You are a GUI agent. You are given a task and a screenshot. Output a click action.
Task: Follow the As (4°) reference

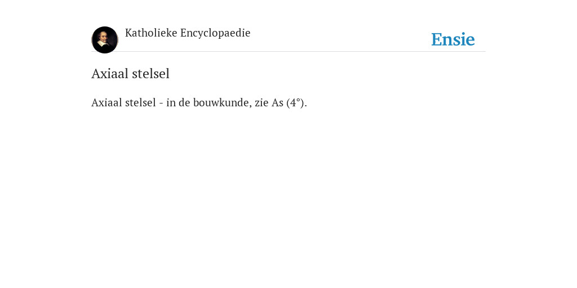(x=289, y=102)
